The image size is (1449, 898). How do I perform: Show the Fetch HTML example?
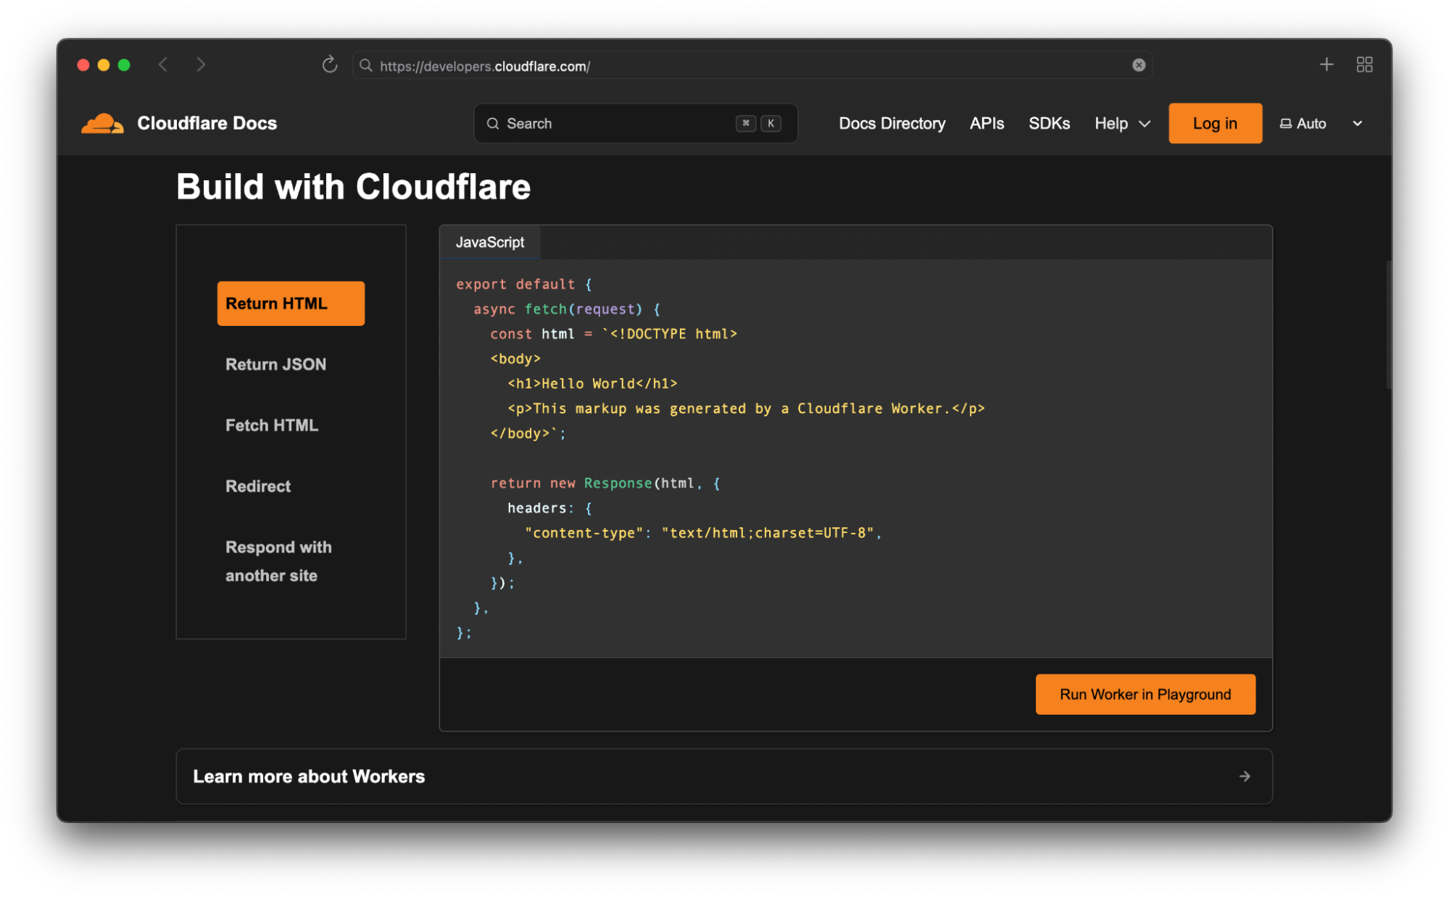[x=272, y=425]
